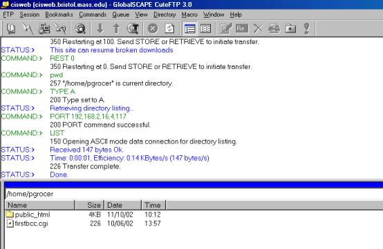383x249 pixels.
Task: Click the 226 size cell
Action: (x=95, y=223)
